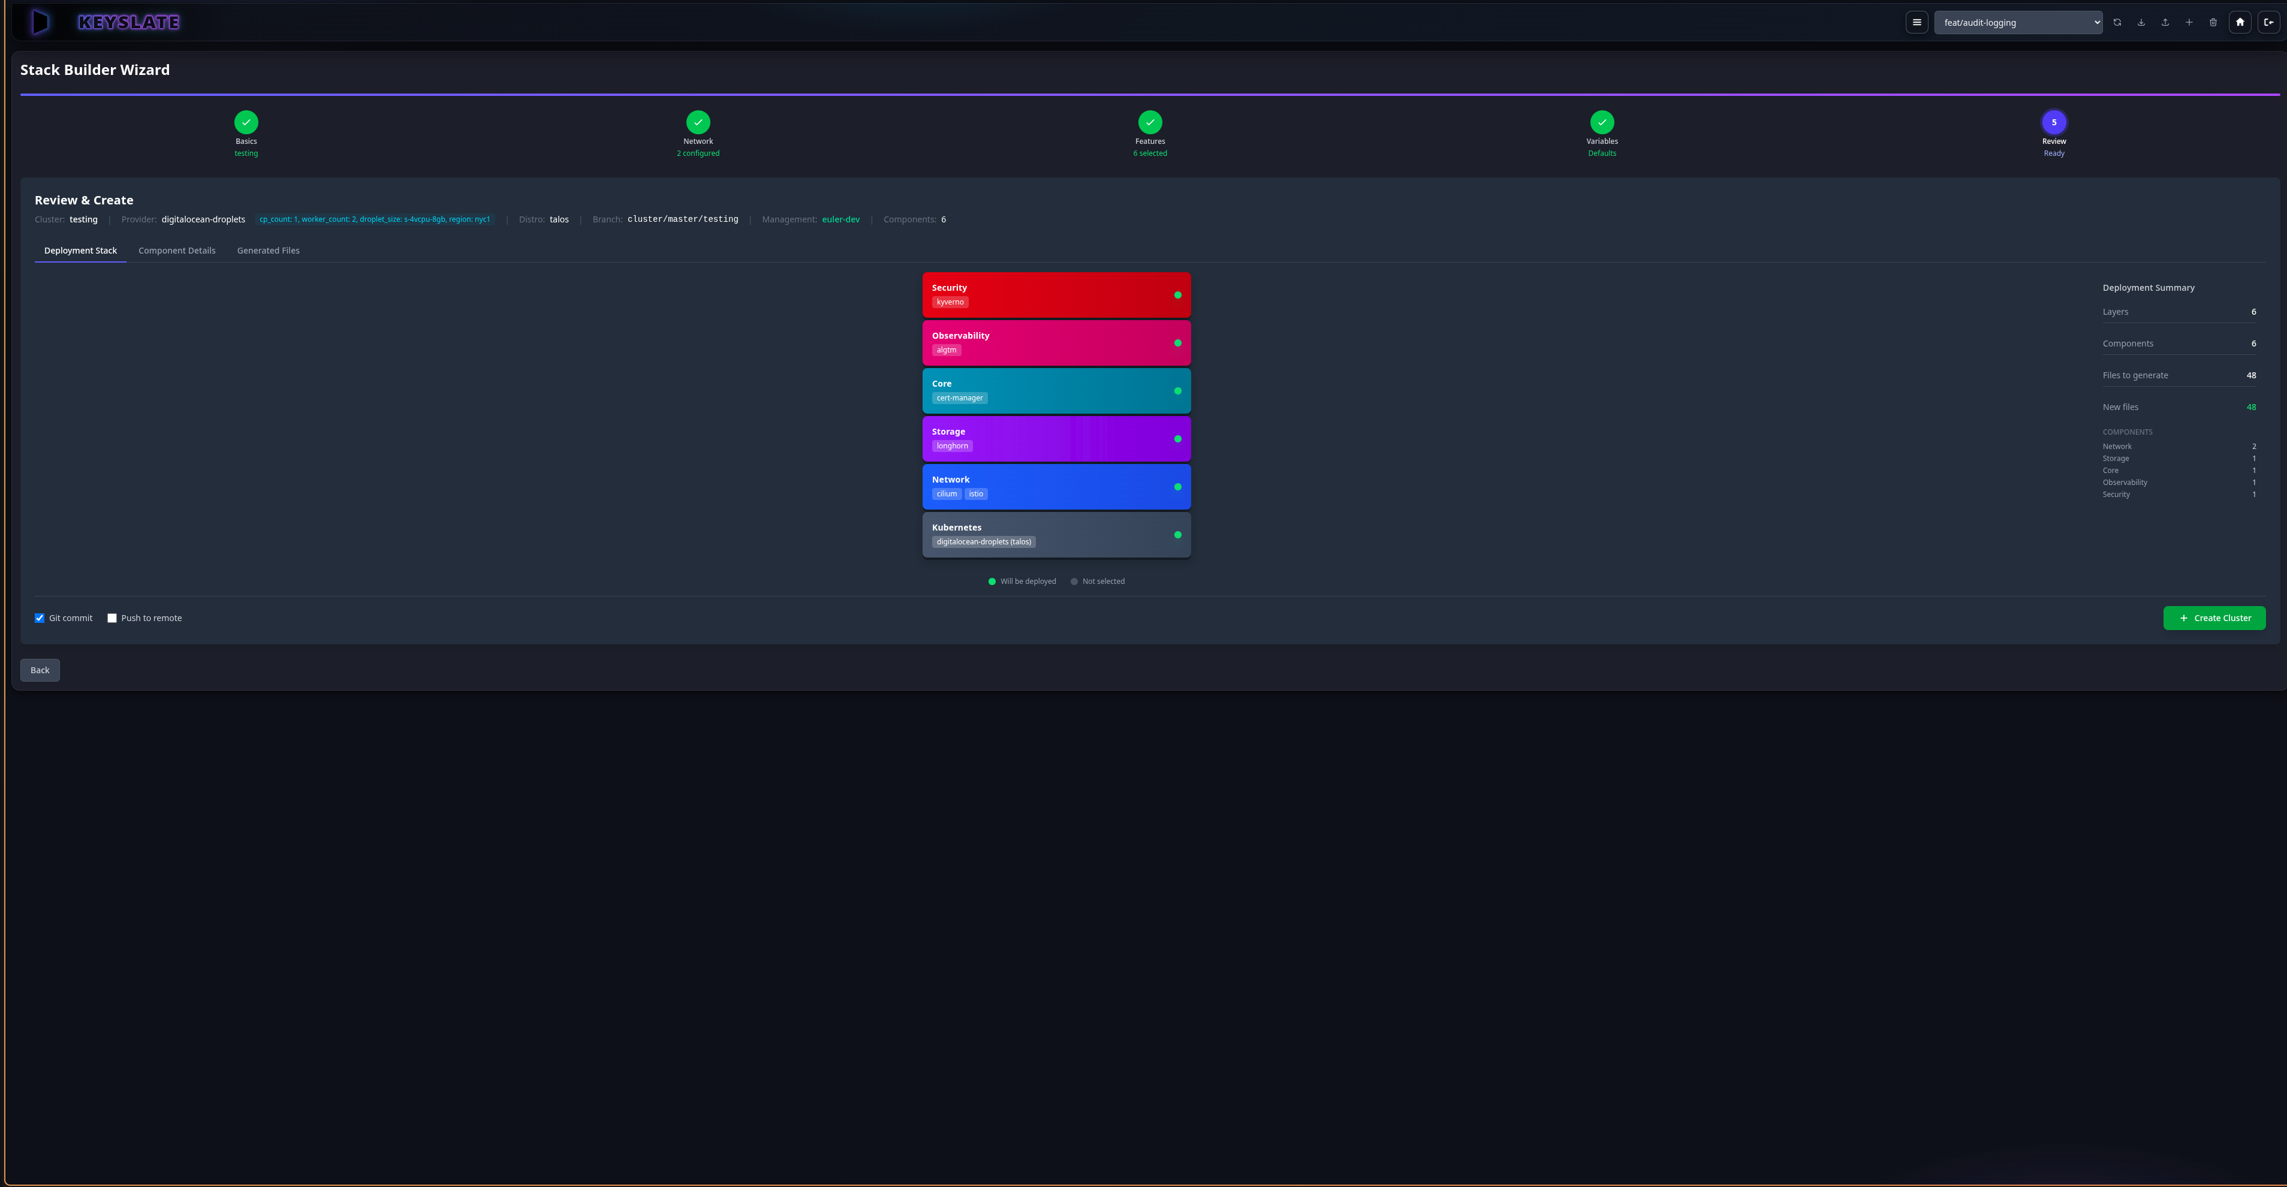Click the istio component tag
2287x1187 pixels.
(976, 493)
